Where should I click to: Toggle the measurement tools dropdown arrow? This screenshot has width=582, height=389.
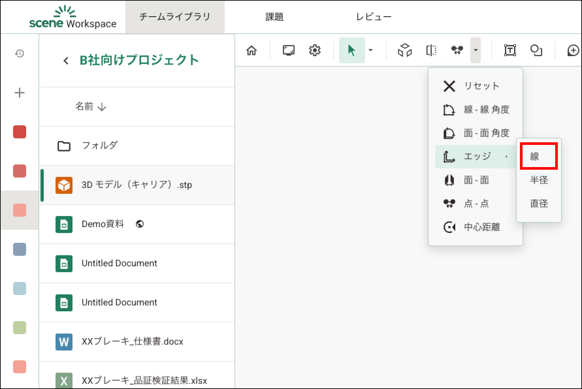[x=476, y=50]
